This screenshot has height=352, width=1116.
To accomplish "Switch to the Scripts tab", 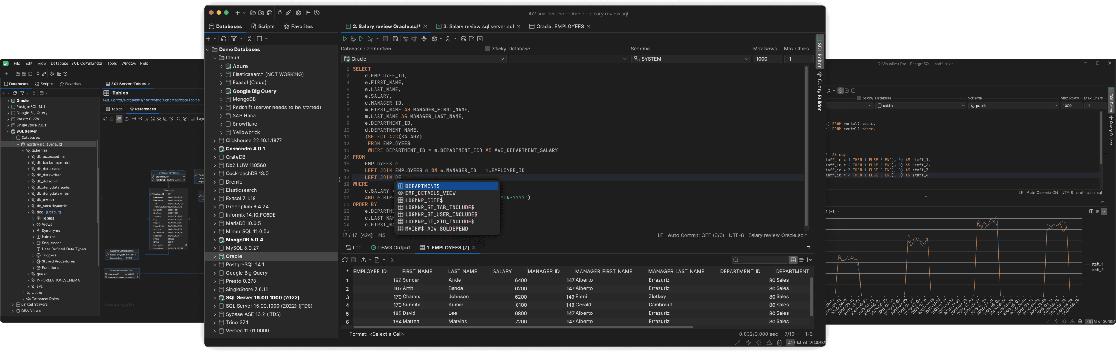I will pos(263,26).
